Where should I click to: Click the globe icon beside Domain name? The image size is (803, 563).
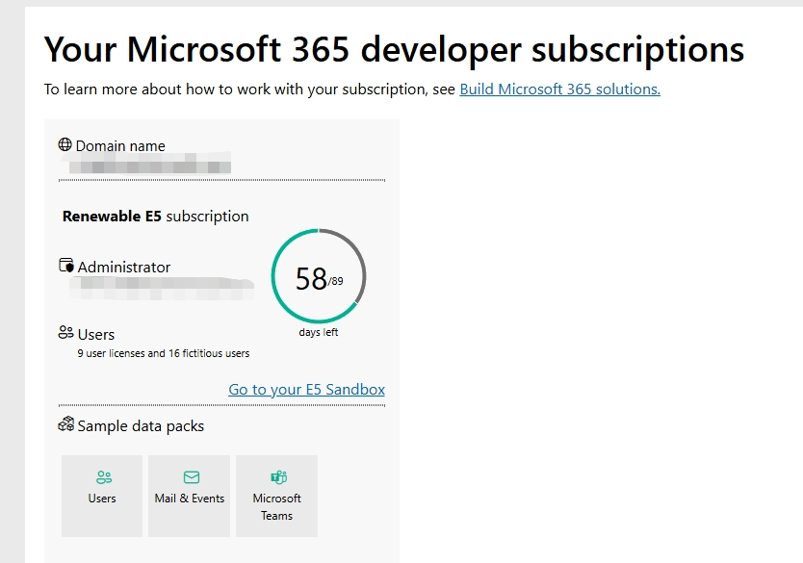tap(65, 145)
